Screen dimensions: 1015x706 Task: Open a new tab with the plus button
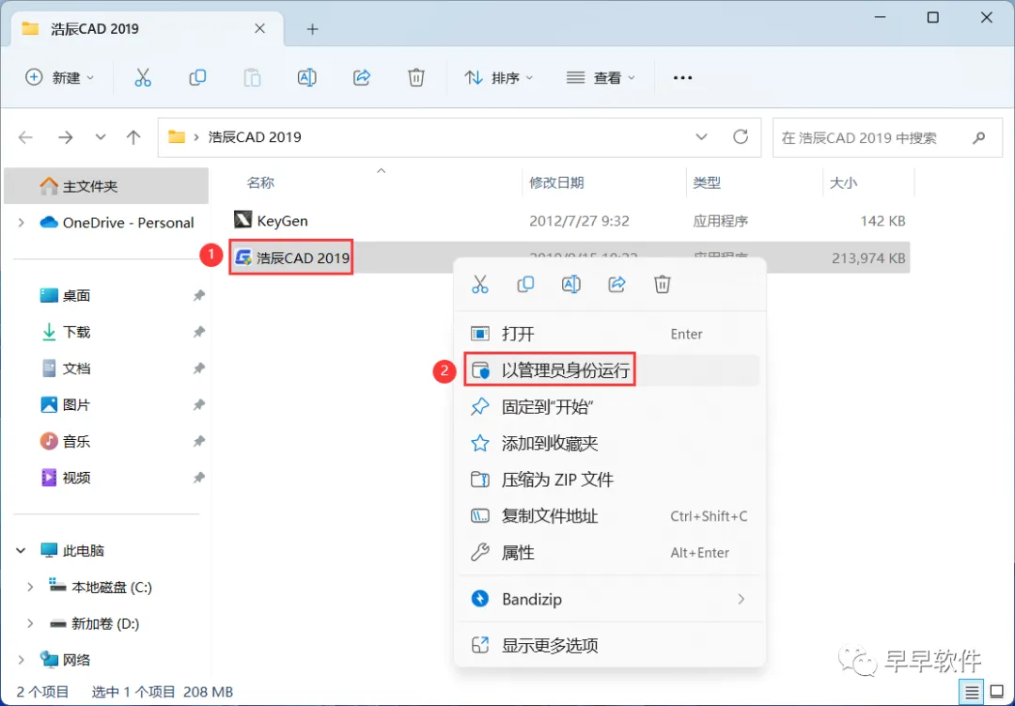click(x=312, y=29)
